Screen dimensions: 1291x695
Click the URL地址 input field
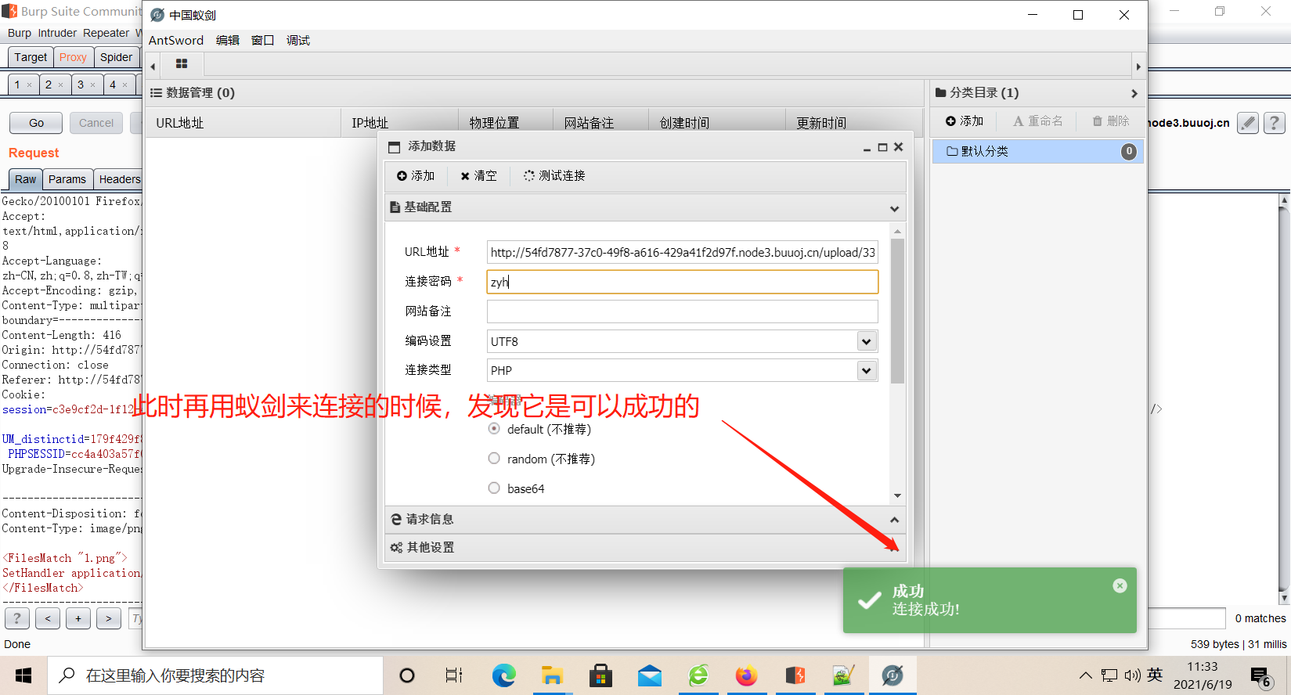click(x=682, y=252)
